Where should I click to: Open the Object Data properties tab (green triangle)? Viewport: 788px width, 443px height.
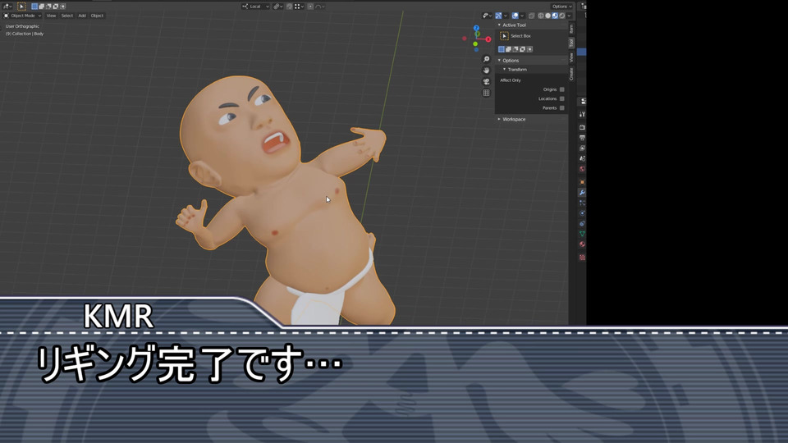click(582, 234)
